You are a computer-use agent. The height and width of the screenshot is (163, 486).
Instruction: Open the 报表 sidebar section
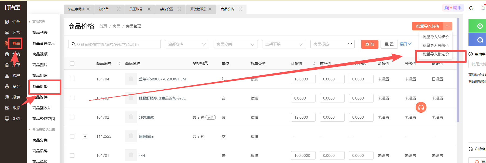coord(13,97)
